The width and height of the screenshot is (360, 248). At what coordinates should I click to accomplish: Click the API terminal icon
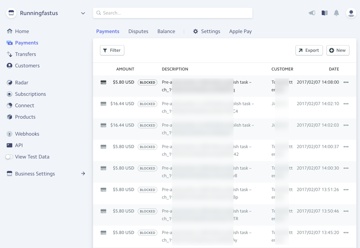coord(9,145)
